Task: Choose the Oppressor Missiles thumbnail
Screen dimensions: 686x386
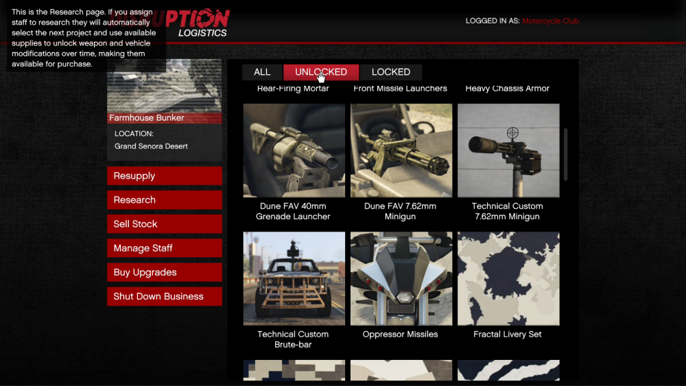Action: (x=401, y=278)
